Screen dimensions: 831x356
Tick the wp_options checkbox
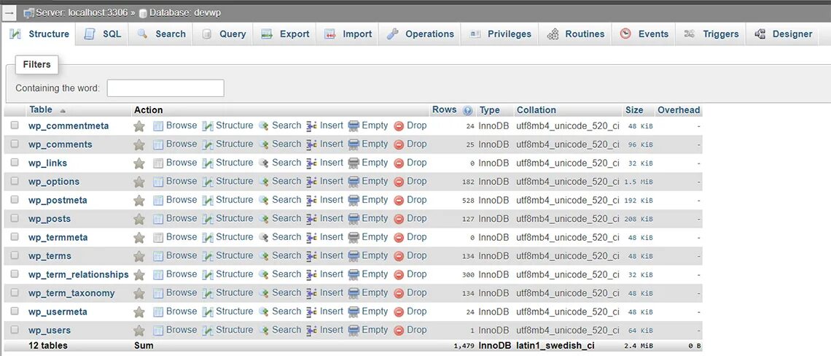pyautogui.click(x=15, y=181)
